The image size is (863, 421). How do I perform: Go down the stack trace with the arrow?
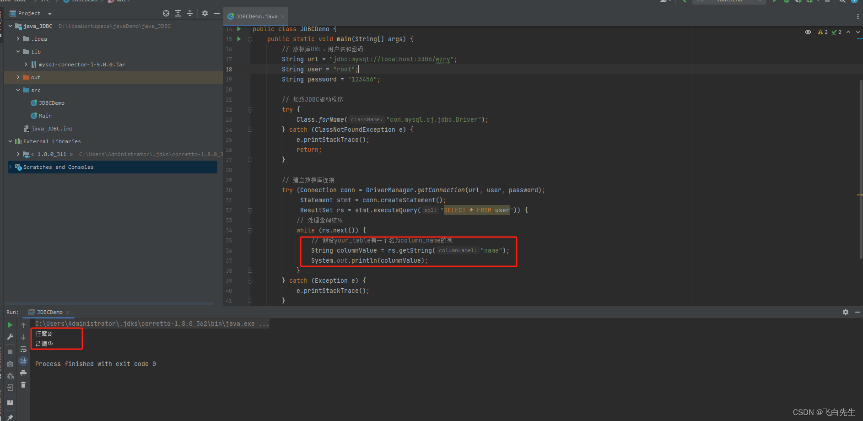(23, 337)
